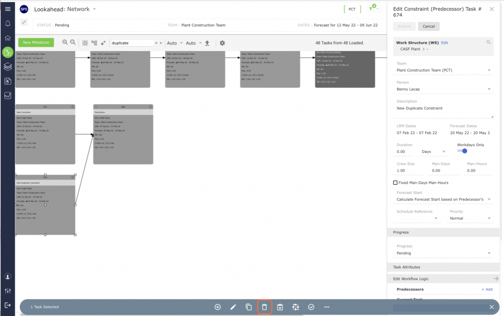Viewport: 504px width, 316px height.
Task: Click the Progress section header
Action: (x=443, y=232)
